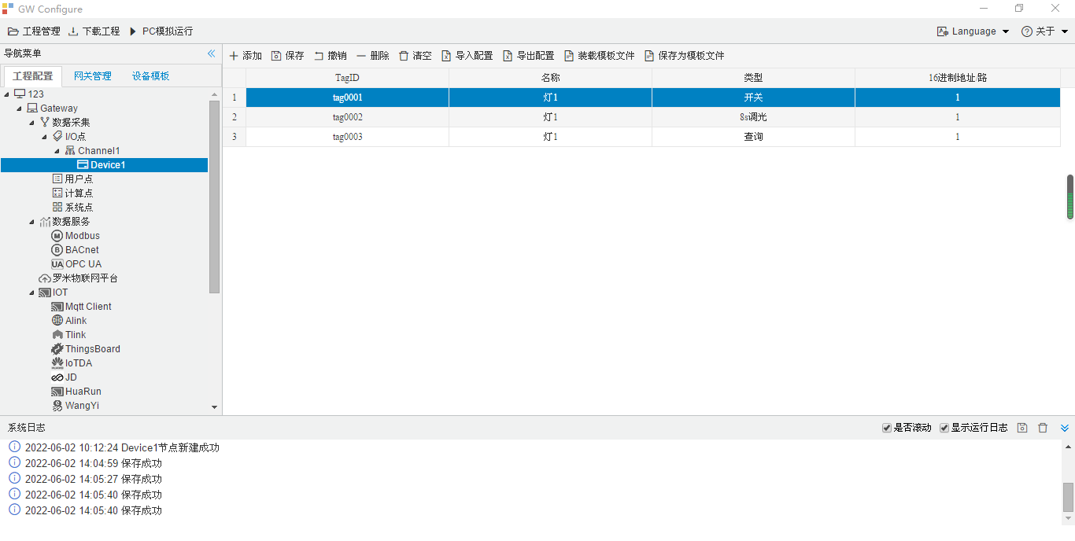Select the 系统点 tree item

(72, 208)
